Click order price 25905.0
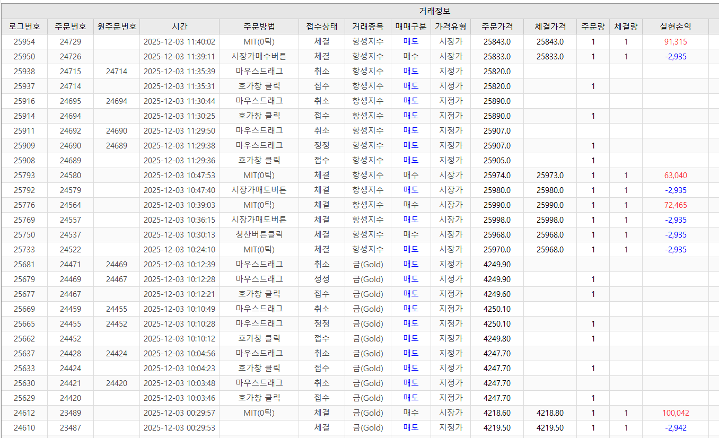Image resolution: width=719 pixels, height=438 pixels. click(497, 160)
